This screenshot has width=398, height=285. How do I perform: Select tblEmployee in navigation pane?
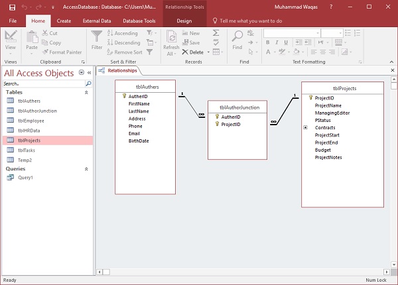pos(31,121)
